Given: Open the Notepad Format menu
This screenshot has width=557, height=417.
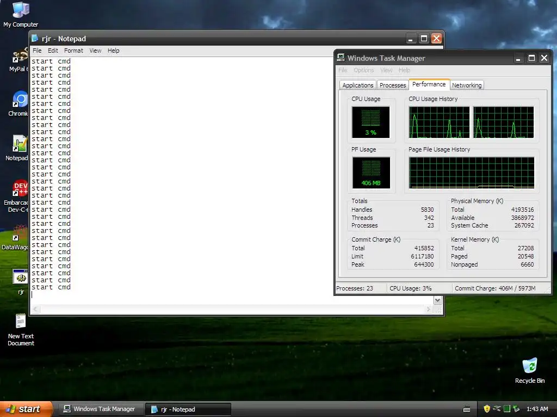Looking at the screenshot, I should (x=73, y=50).
